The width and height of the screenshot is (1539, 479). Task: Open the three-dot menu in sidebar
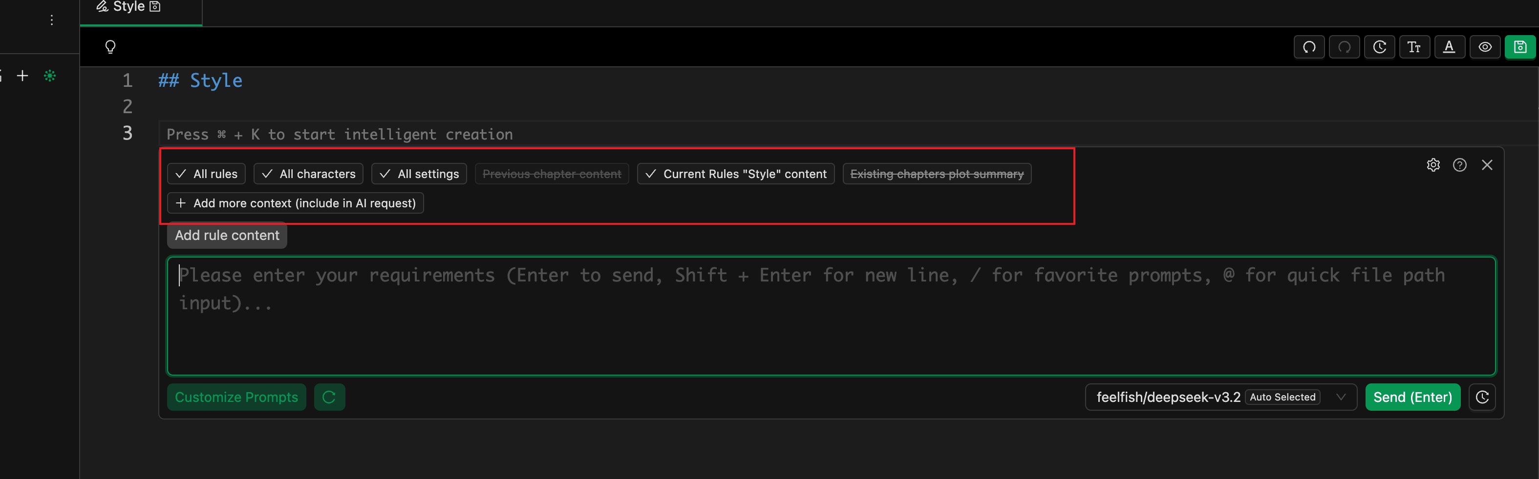pyautogui.click(x=52, y=20)
